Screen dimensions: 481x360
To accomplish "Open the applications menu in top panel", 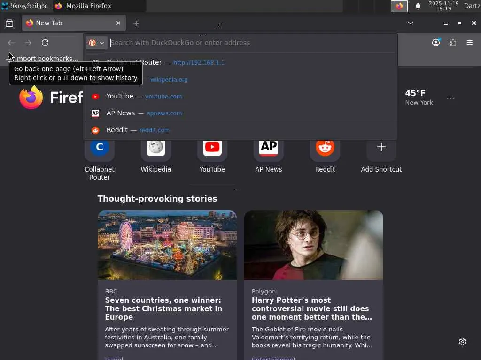I will [x=26, y=6].
